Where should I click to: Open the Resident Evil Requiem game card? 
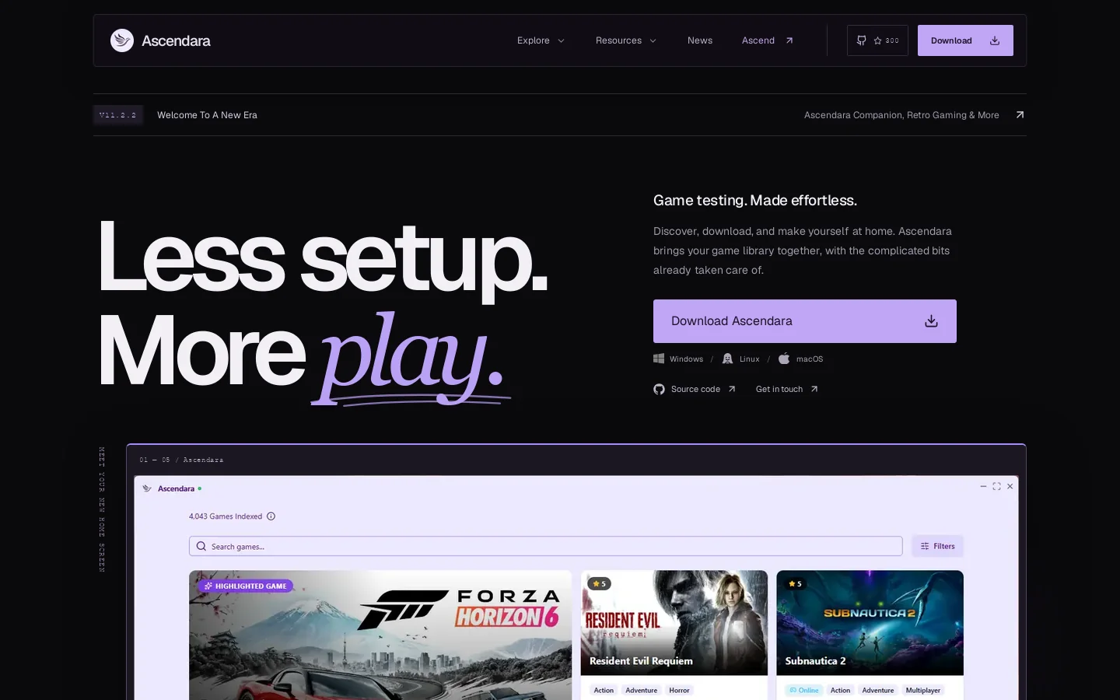click(x=674, y=635)
